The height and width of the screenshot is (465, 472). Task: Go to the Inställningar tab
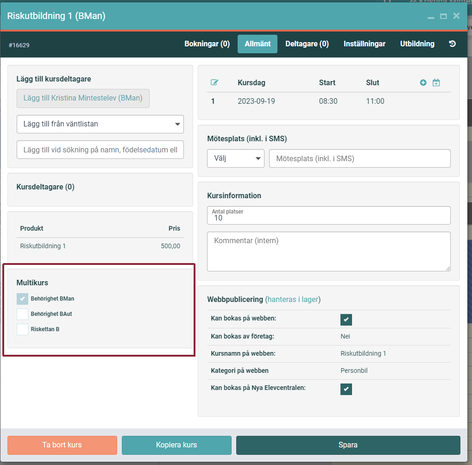pyautogui.click(x=364, y=44)
